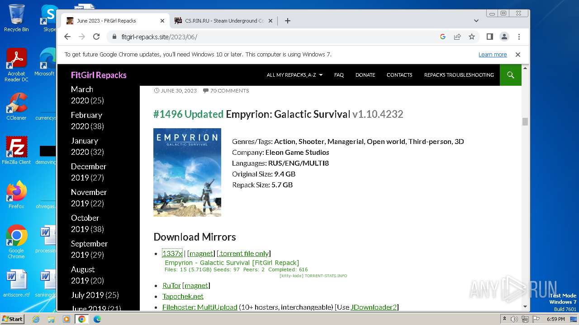
Task: Click the June 30, 2023 post date
Action: click(x=179, y=91)
